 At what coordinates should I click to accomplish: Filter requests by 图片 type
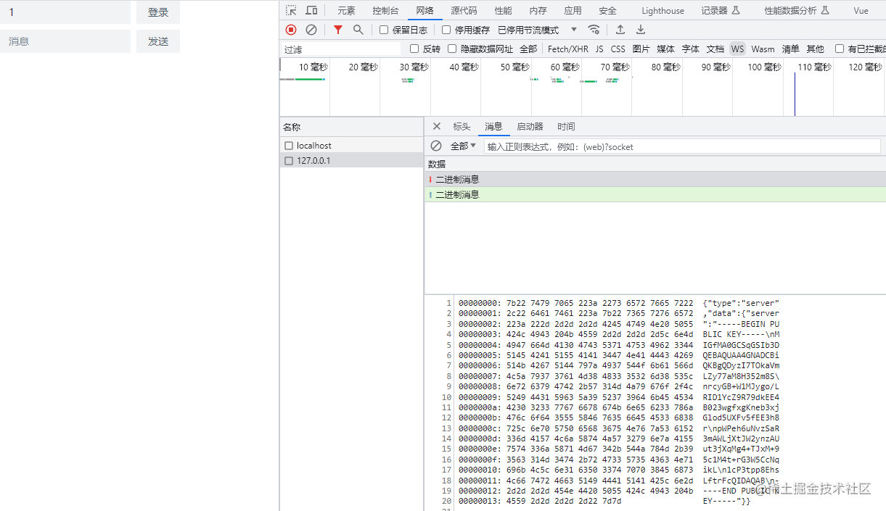[x=641, y=49]
